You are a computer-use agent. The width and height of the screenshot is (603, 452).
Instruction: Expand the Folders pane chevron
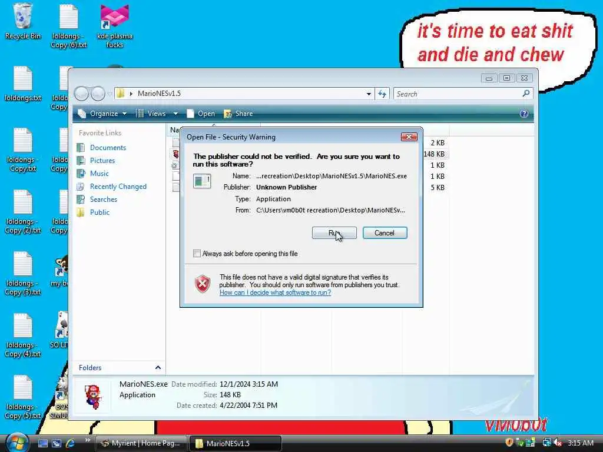point(158,367)
